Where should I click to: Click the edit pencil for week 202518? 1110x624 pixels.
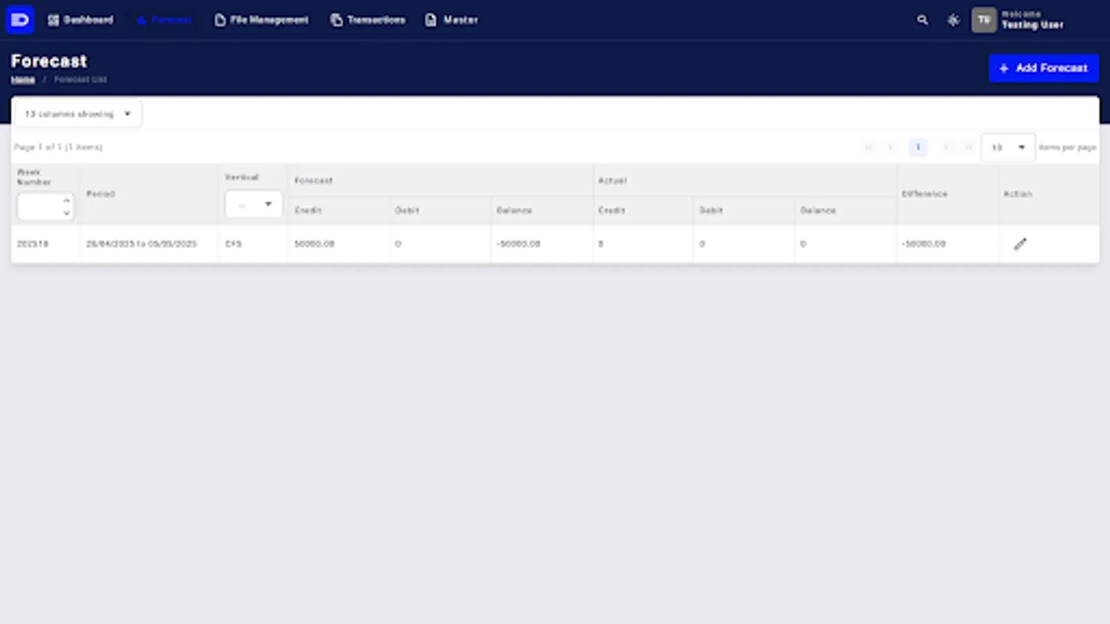pyautogui.click(x=1020, y=243)
